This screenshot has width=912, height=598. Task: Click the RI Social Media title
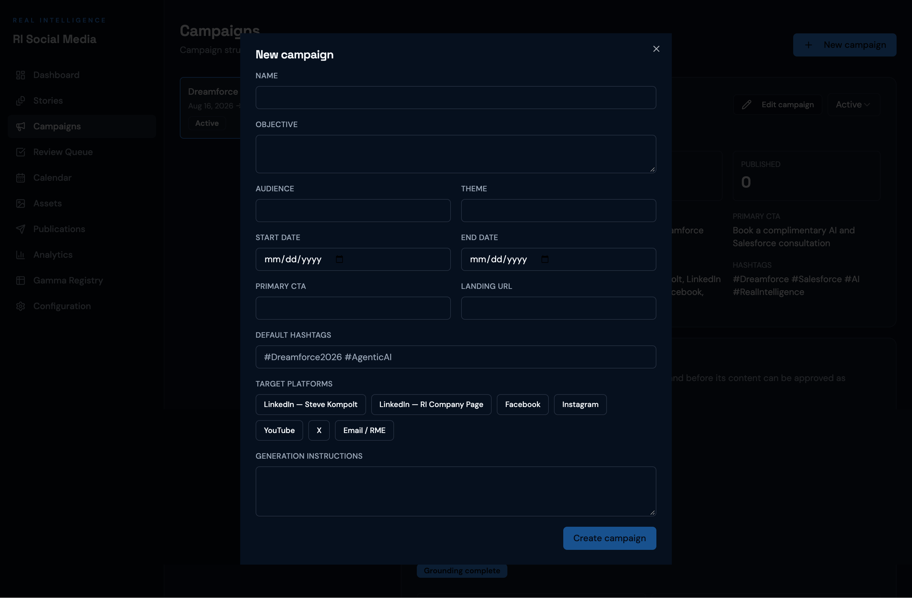[54, 39]
